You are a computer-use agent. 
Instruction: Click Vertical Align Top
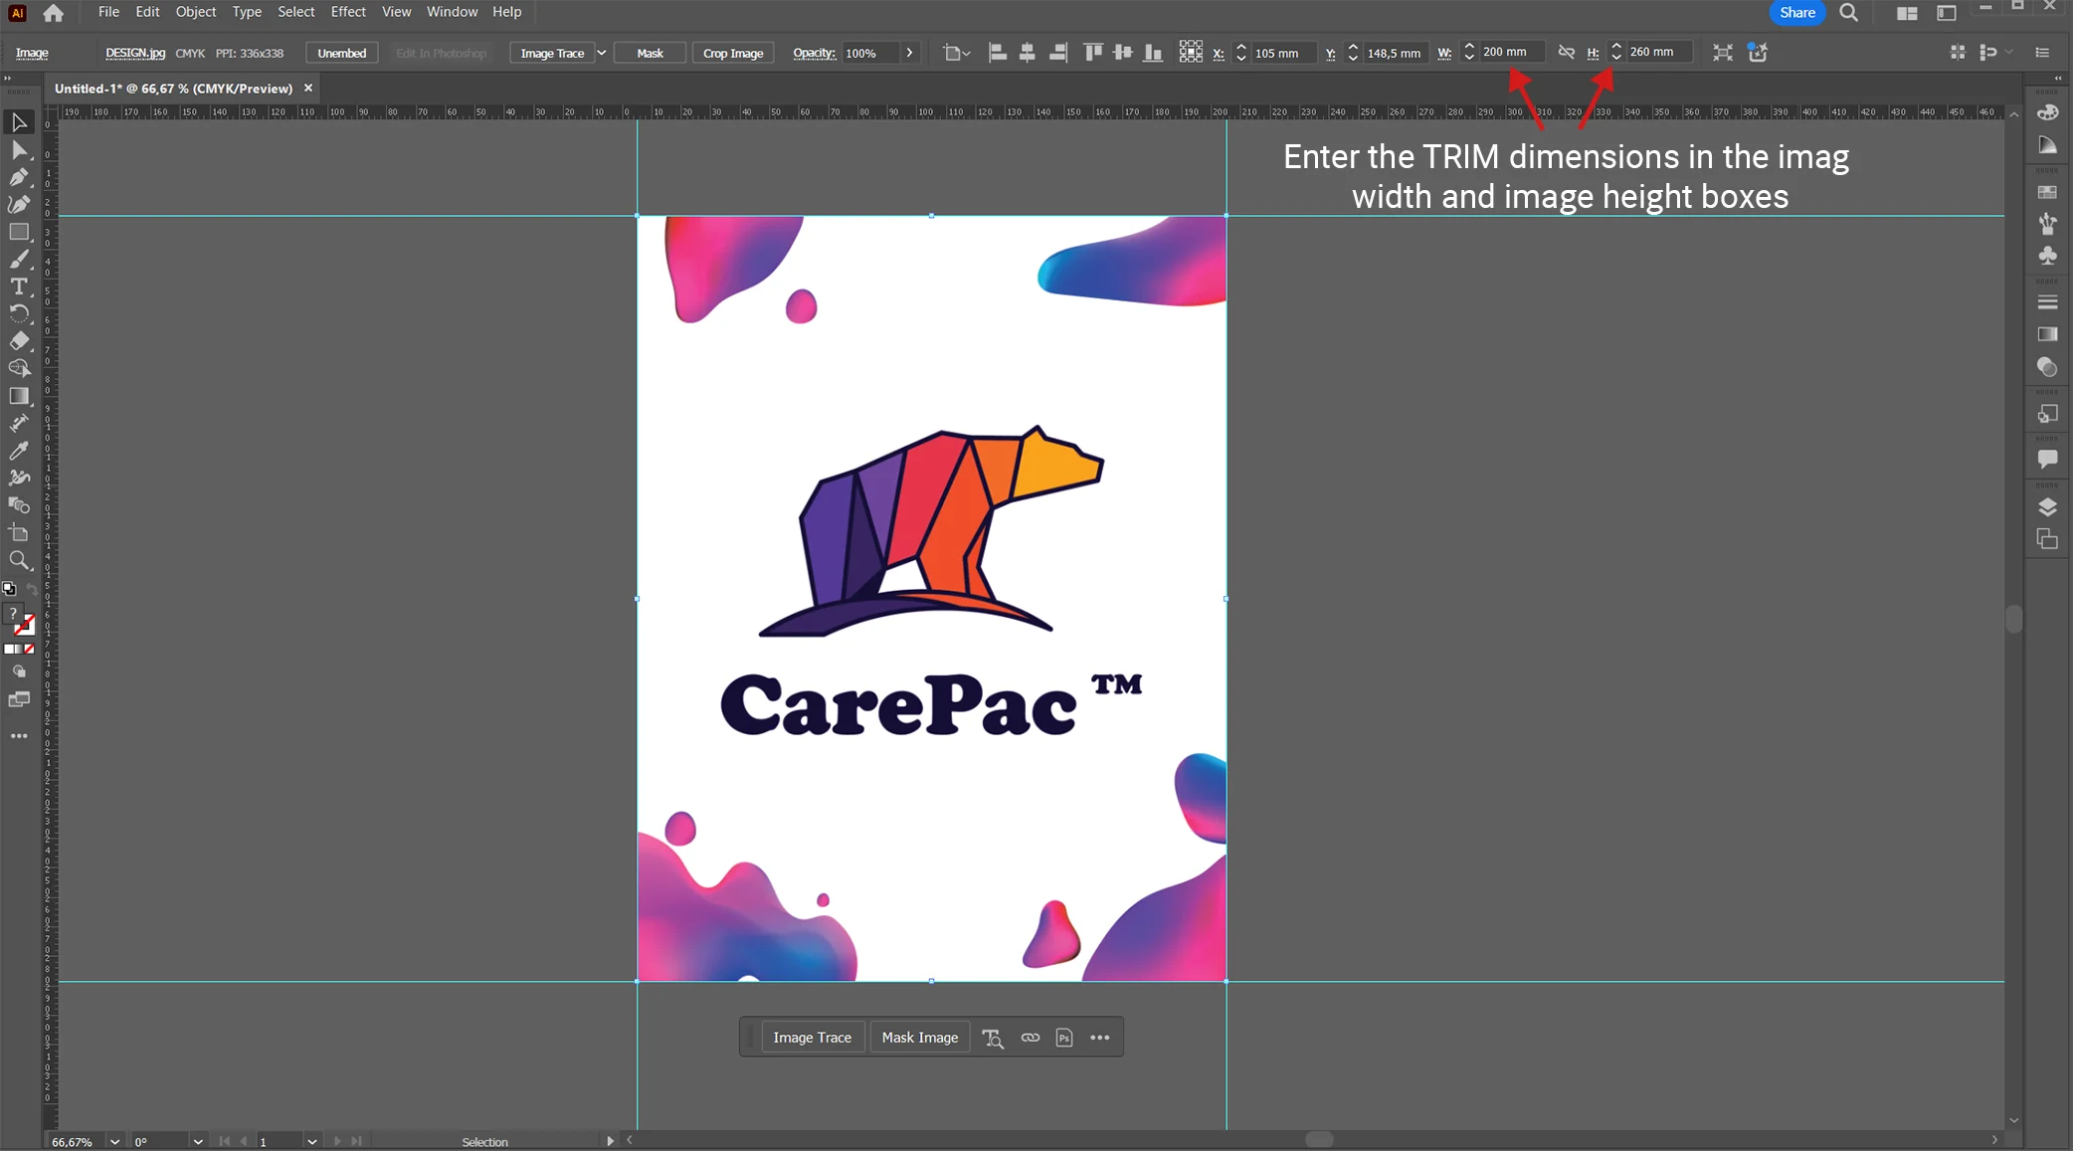click(1092, 52)
